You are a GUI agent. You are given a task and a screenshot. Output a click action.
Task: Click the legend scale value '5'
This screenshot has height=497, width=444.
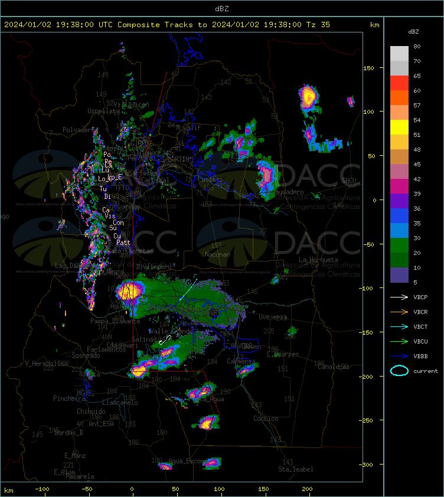coord(415,282)
